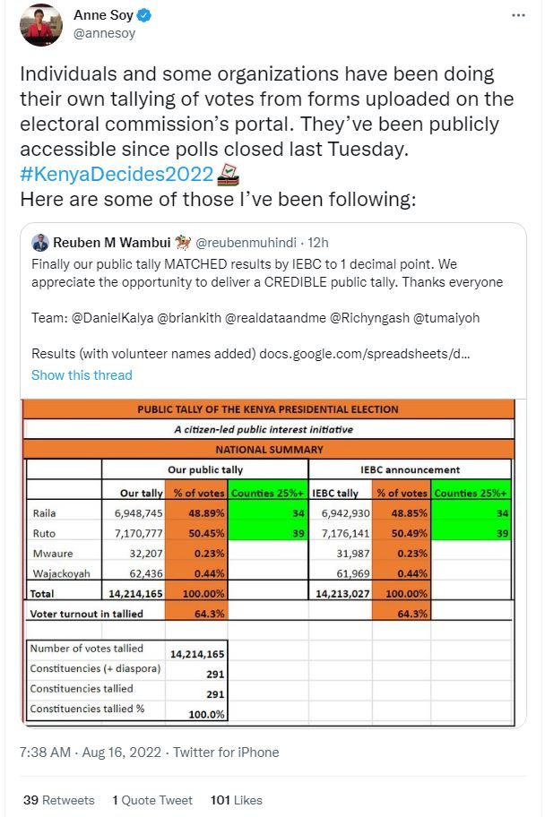Click the "Twitter for iPhone" source label
The image size is (545, 817).
[226, 752]
